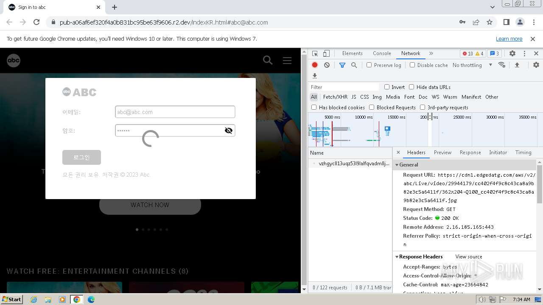
Task: Search the network requests
Action: coord(354,65)
